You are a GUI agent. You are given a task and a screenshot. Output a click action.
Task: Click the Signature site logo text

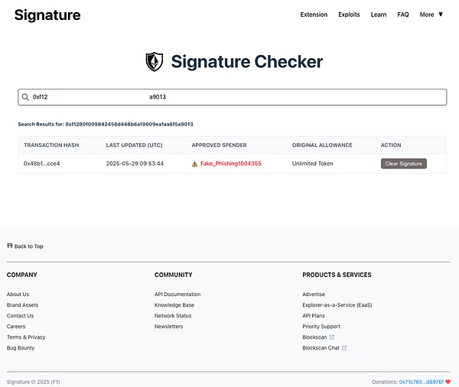pyautogui.click(x=47, y=15)
